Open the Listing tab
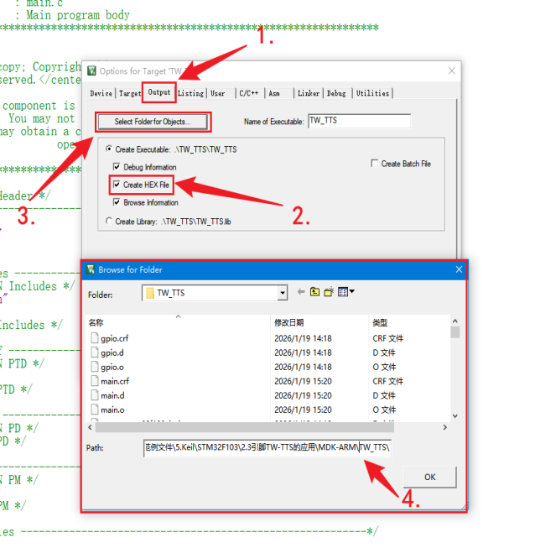The width and height of the screenshot is (535, 548). (x=190, y=93)
